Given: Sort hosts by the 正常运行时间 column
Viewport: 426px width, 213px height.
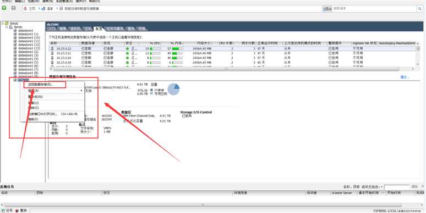Looking at the screenshot, I should pyautogui.click(x=270, y=43).
